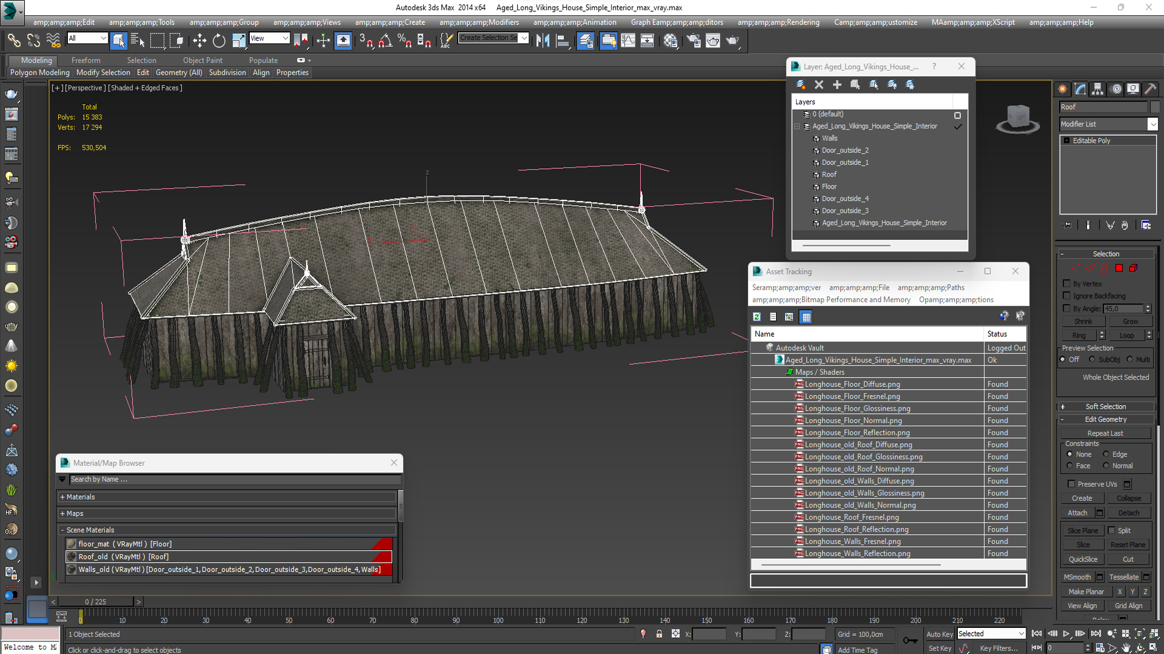Image resolution: width=1164 pixels, height=654 pixels.
Task: Select Multi preview selection radio
Action: point(1129,359)
